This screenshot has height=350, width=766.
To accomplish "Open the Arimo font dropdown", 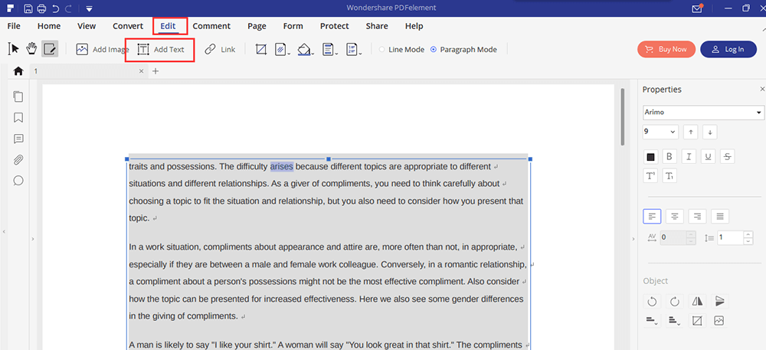I will pos(703,113).
